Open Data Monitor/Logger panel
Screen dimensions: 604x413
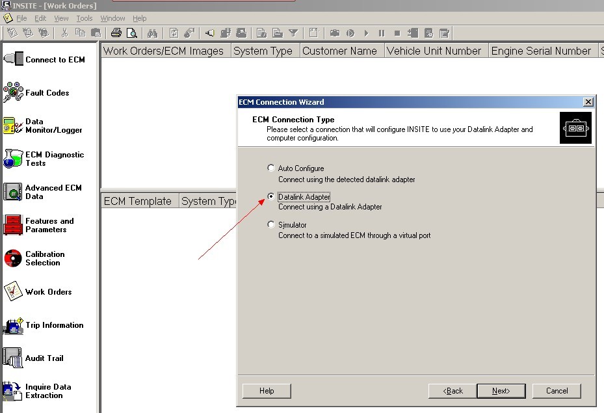click(14, 126)
